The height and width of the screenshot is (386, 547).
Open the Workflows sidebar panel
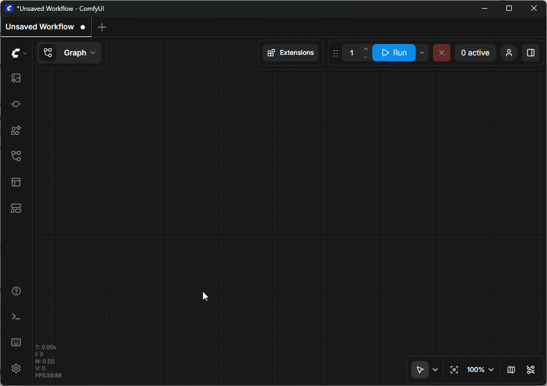16,156
